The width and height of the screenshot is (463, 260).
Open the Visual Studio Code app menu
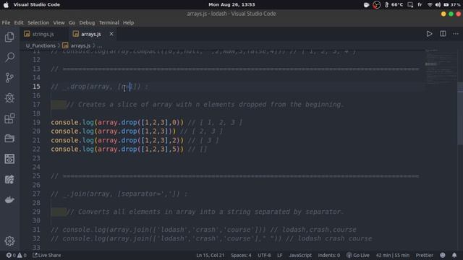(37, 5)
